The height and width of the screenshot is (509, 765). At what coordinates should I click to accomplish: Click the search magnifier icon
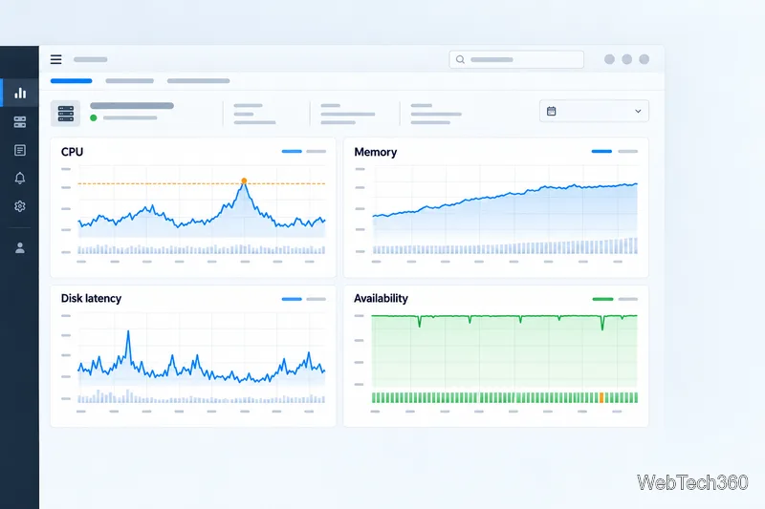[460, 59]
